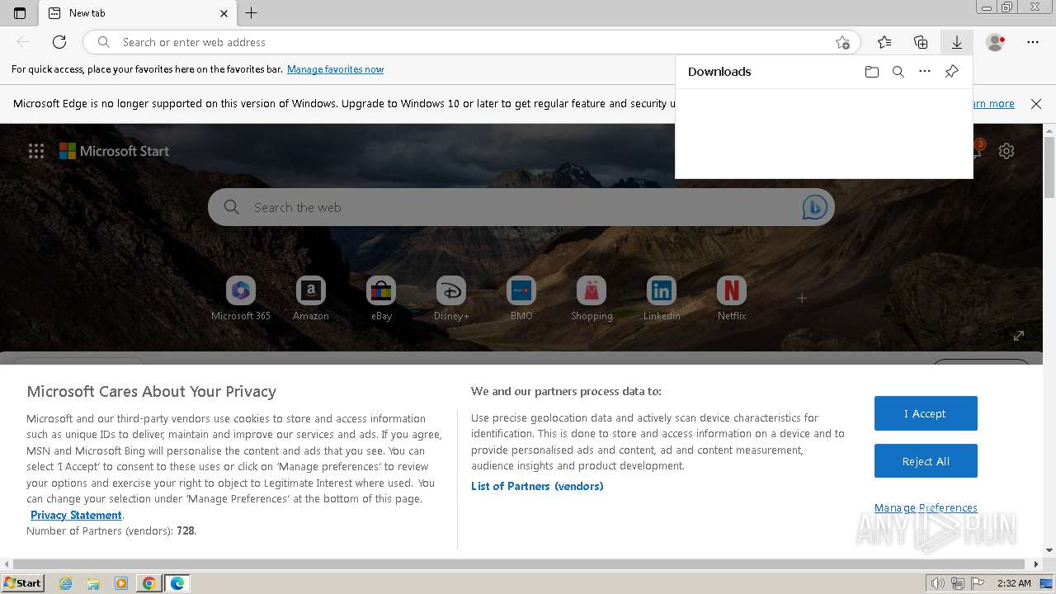
Task: Dismiss the Edge unsupported notification bar
Action: [x=1036, y=104]
